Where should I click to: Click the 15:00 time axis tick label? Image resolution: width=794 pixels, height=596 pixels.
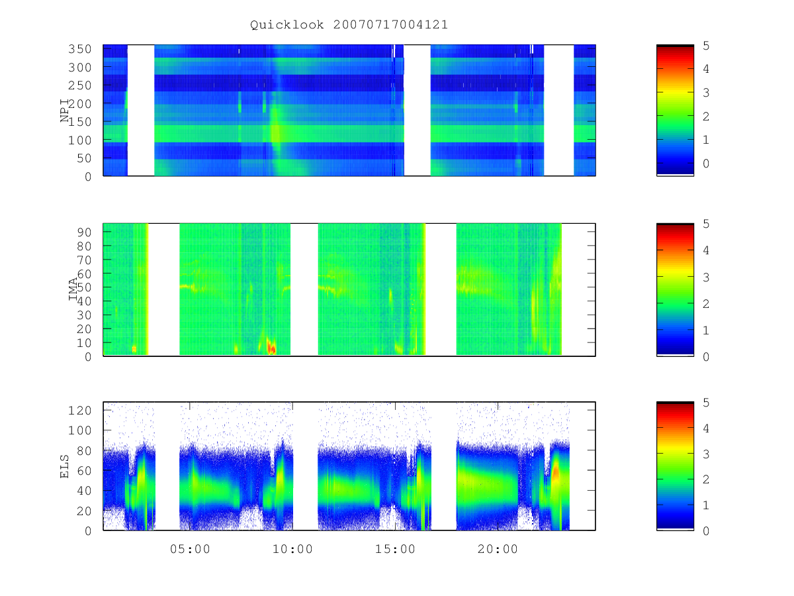point(395,549)
